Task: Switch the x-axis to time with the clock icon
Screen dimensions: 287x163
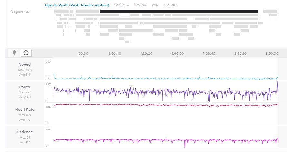Action: 26,53
